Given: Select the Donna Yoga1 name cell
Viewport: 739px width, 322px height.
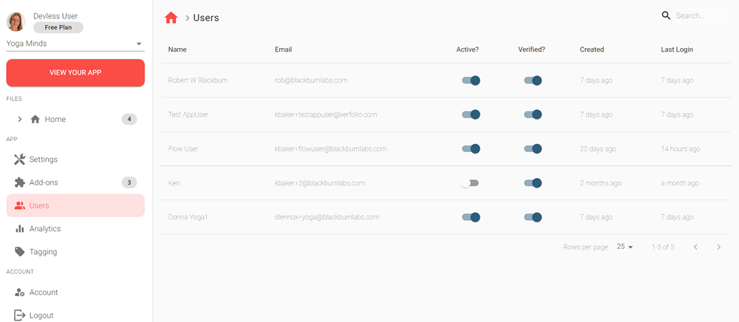Looking at the screenshot, I should click(188, 217).
